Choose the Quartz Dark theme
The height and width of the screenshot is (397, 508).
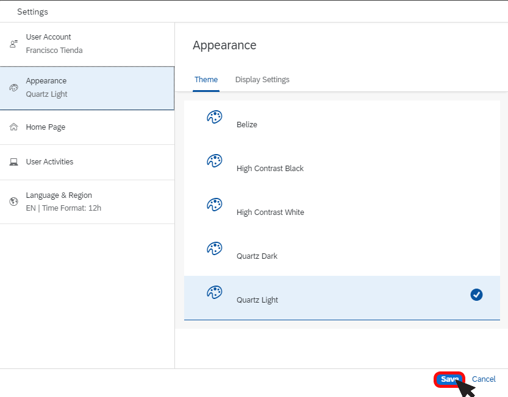click(x=342, y=254)
